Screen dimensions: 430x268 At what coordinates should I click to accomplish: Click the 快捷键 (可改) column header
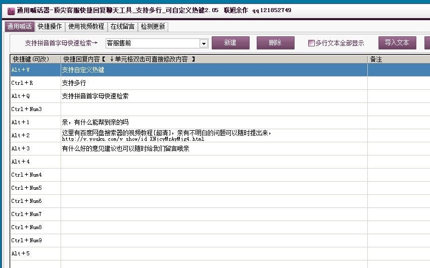[35, 59]
